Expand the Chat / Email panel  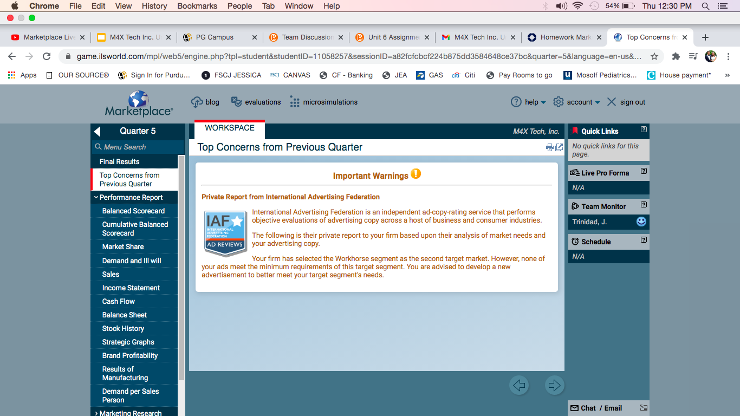click(x=643, y=408)
